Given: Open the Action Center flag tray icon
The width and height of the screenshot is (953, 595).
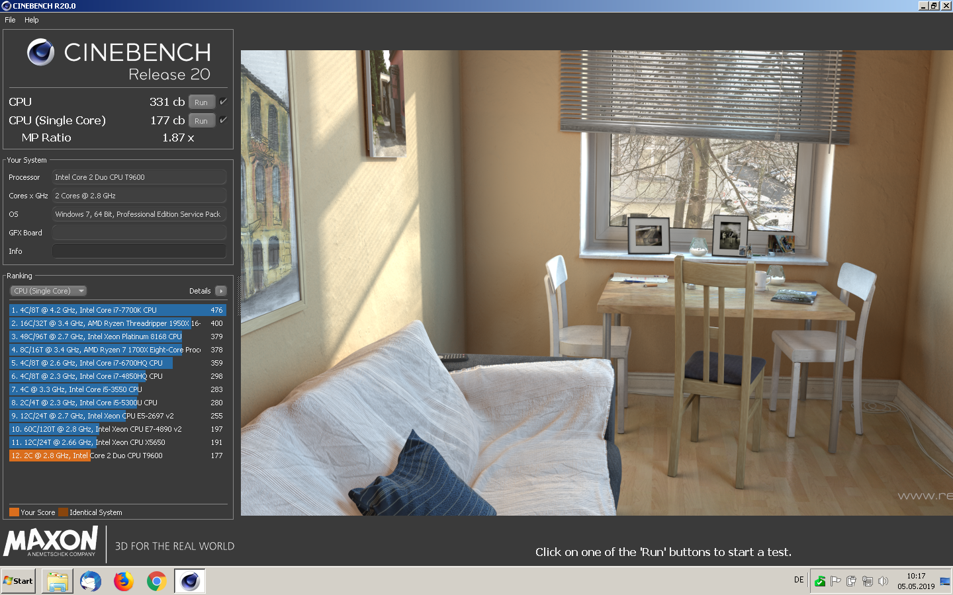Looking at the screenshot, I should 836,581.
